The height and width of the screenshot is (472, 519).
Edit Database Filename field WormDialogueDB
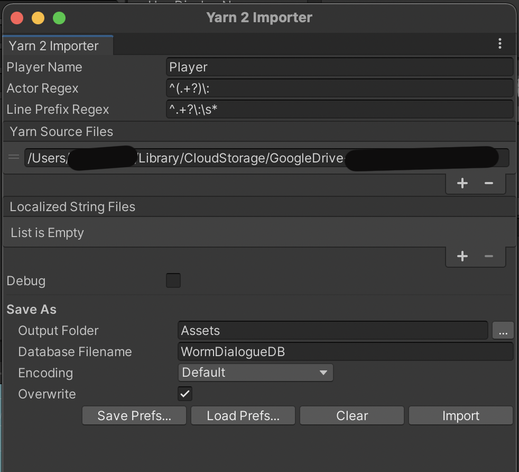(x=346, y=352)
